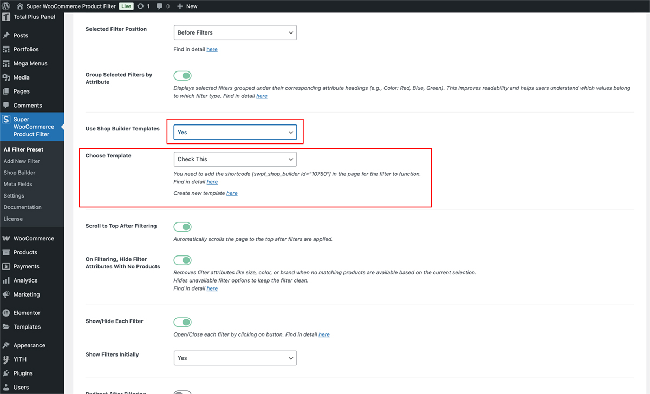Click 'here' link in Group Selected Filters description
Viewport: 650px width, 394px height.
point(262,96)
